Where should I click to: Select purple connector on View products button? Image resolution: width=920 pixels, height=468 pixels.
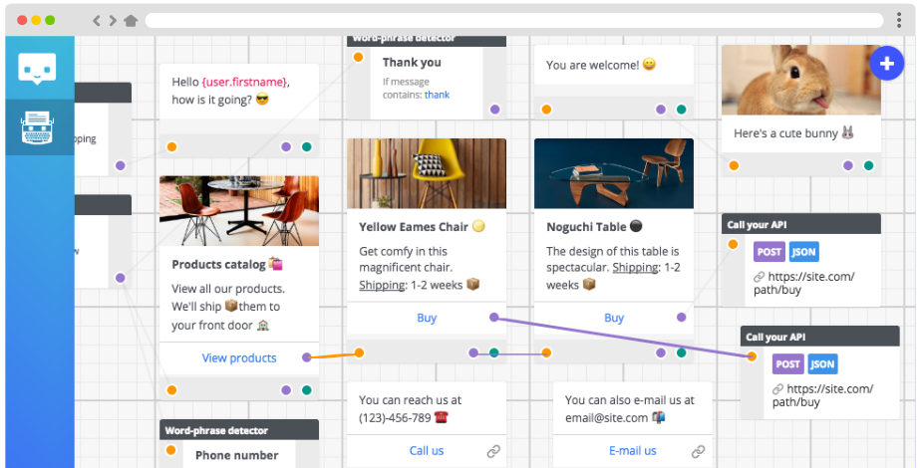(x=307, y=357)
